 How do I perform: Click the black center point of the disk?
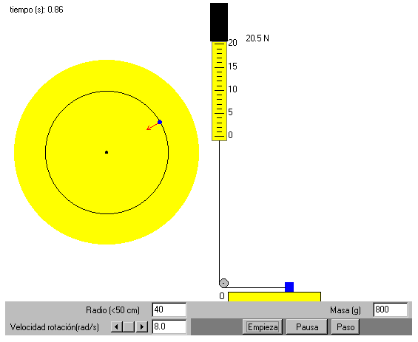pos(107,152)
